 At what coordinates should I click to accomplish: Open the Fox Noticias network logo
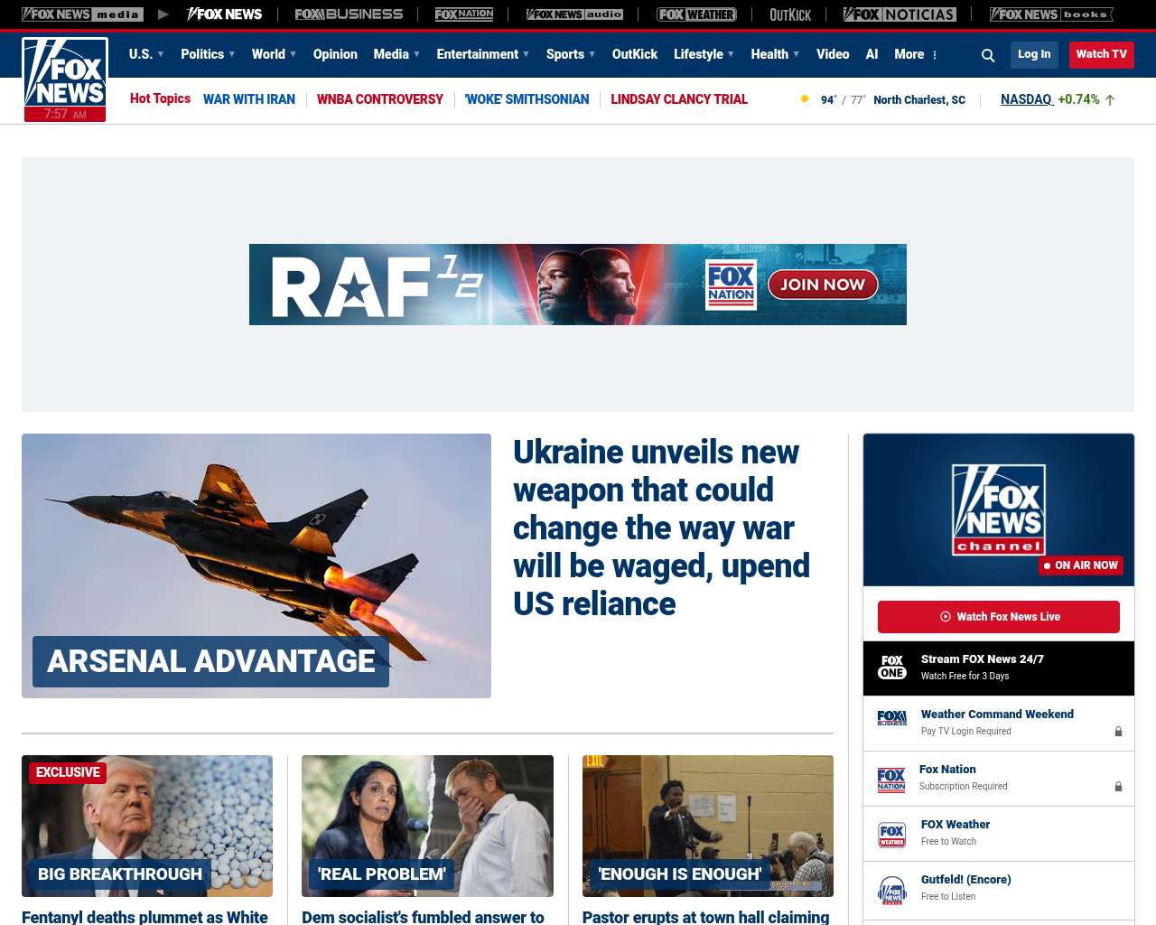pyautogui.click(x=900, y=14)
